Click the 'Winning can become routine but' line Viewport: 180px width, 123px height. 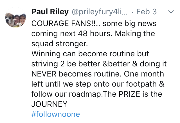90,54
